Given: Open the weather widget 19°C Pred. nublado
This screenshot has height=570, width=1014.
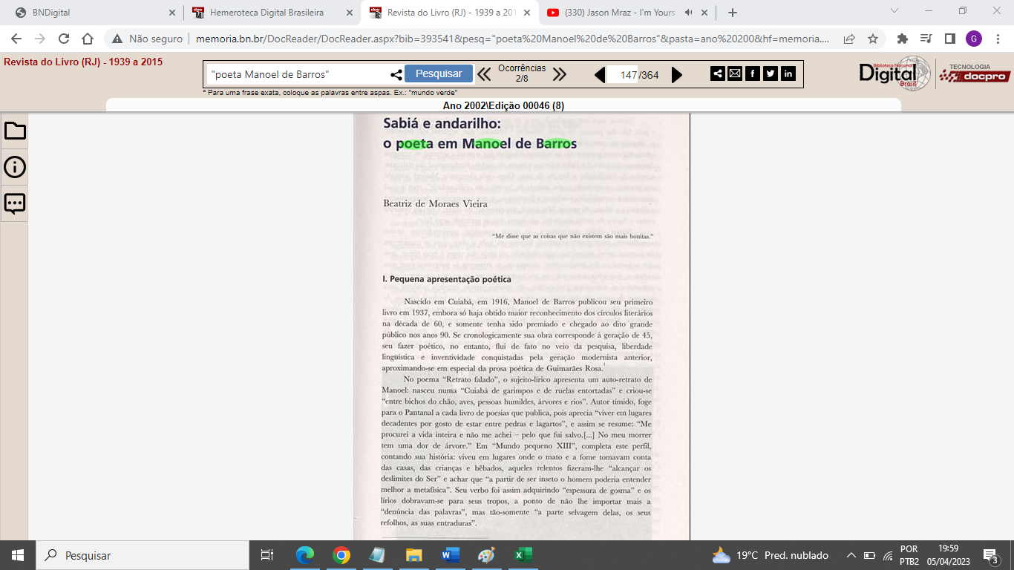Looking at the screenshot, I should point(770,555).
